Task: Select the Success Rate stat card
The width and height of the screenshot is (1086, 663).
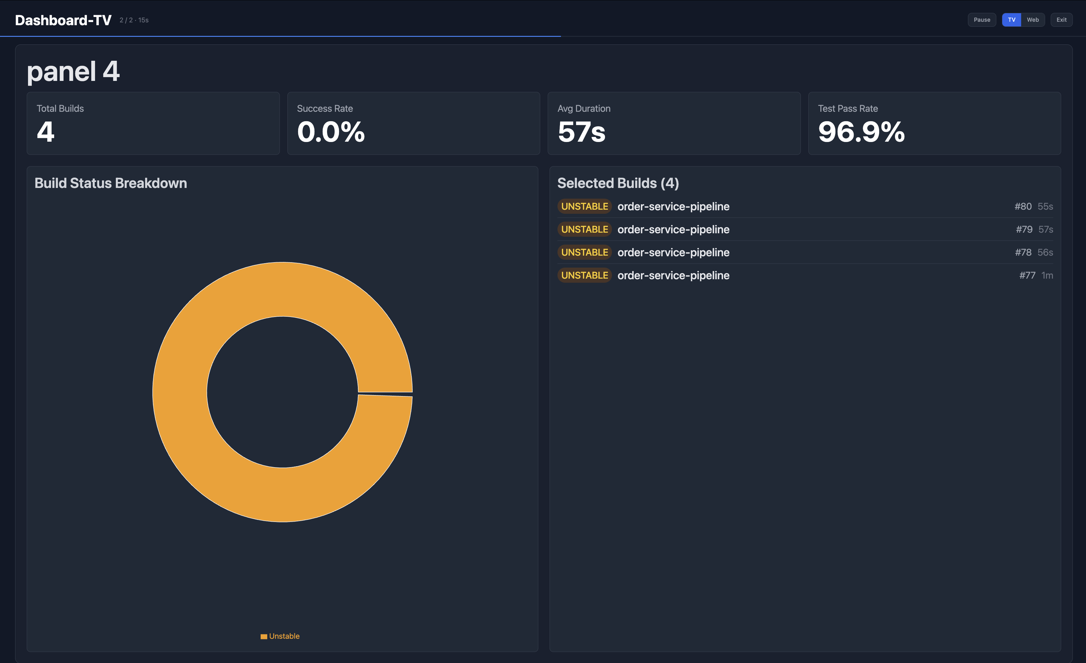Action: (x=413, y=123)
